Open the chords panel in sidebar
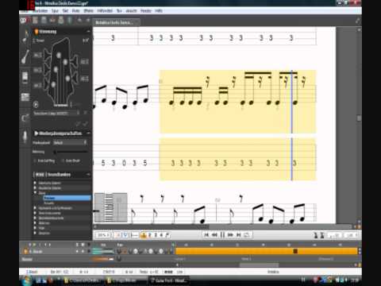The height and width of the screenshot is (286, 381). tap(25, 118)
